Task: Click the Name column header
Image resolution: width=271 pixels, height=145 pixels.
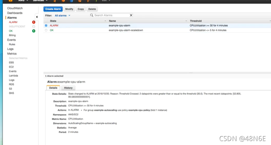Action: tap(112, 21)
